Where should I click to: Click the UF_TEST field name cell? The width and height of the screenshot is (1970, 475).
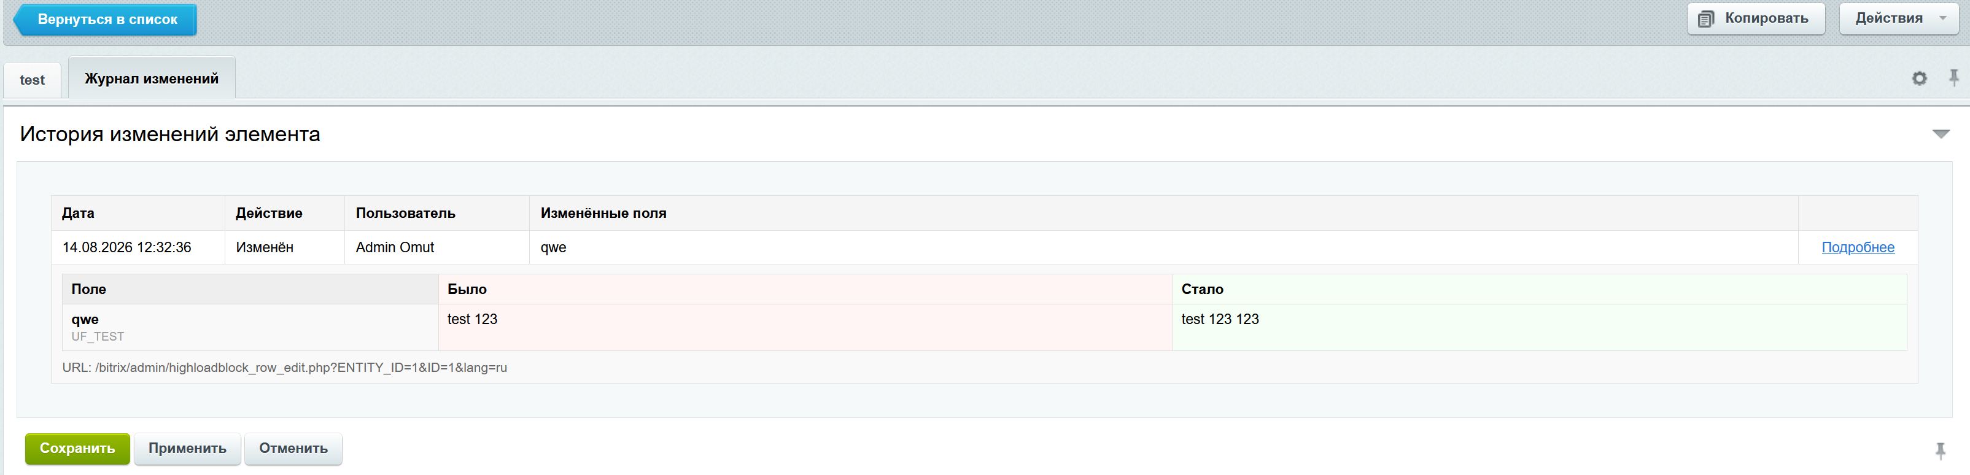250,327
